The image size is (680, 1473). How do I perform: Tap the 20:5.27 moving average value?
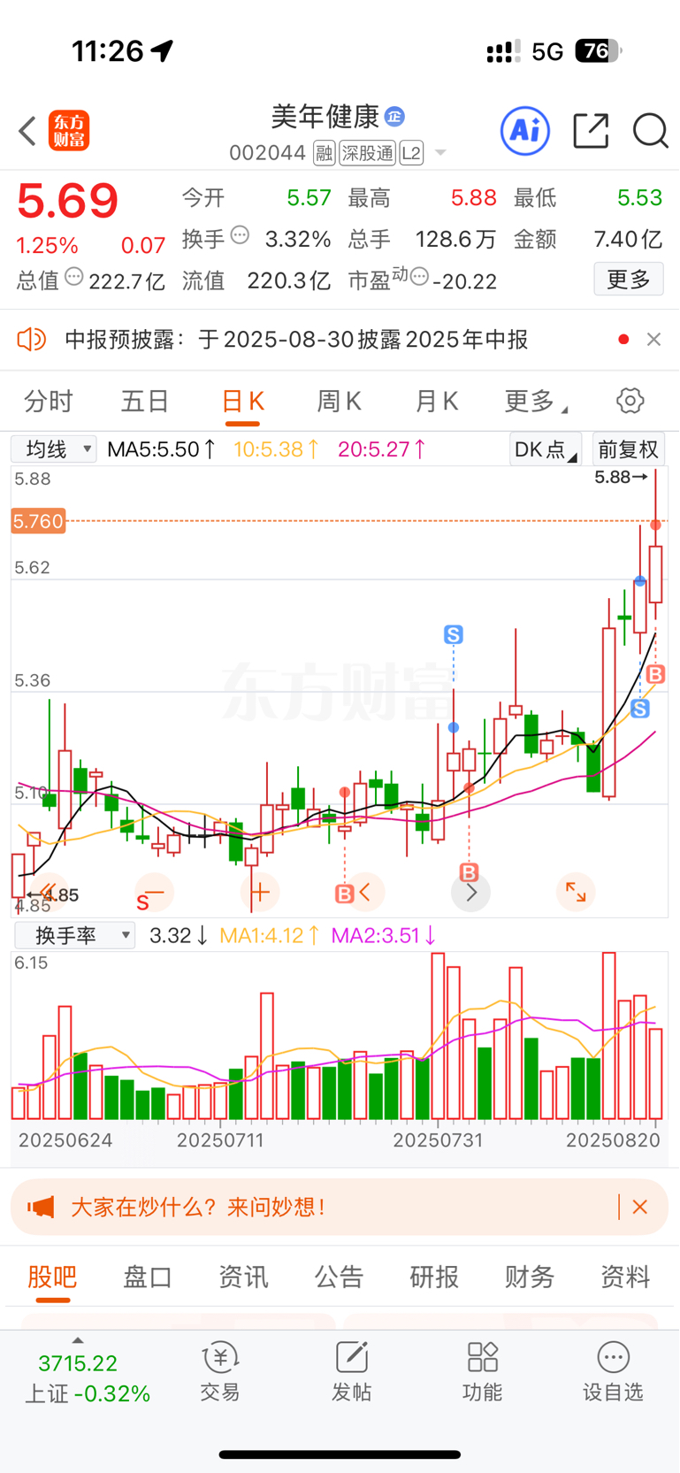click(381, 449)
